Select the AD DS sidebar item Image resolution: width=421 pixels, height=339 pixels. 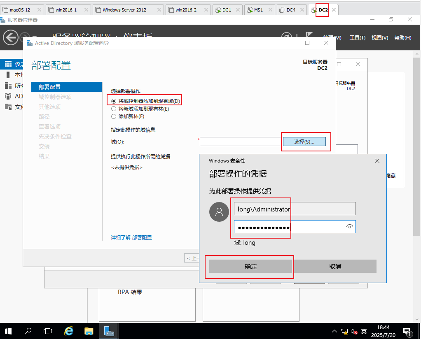click(x=12, y=96)
